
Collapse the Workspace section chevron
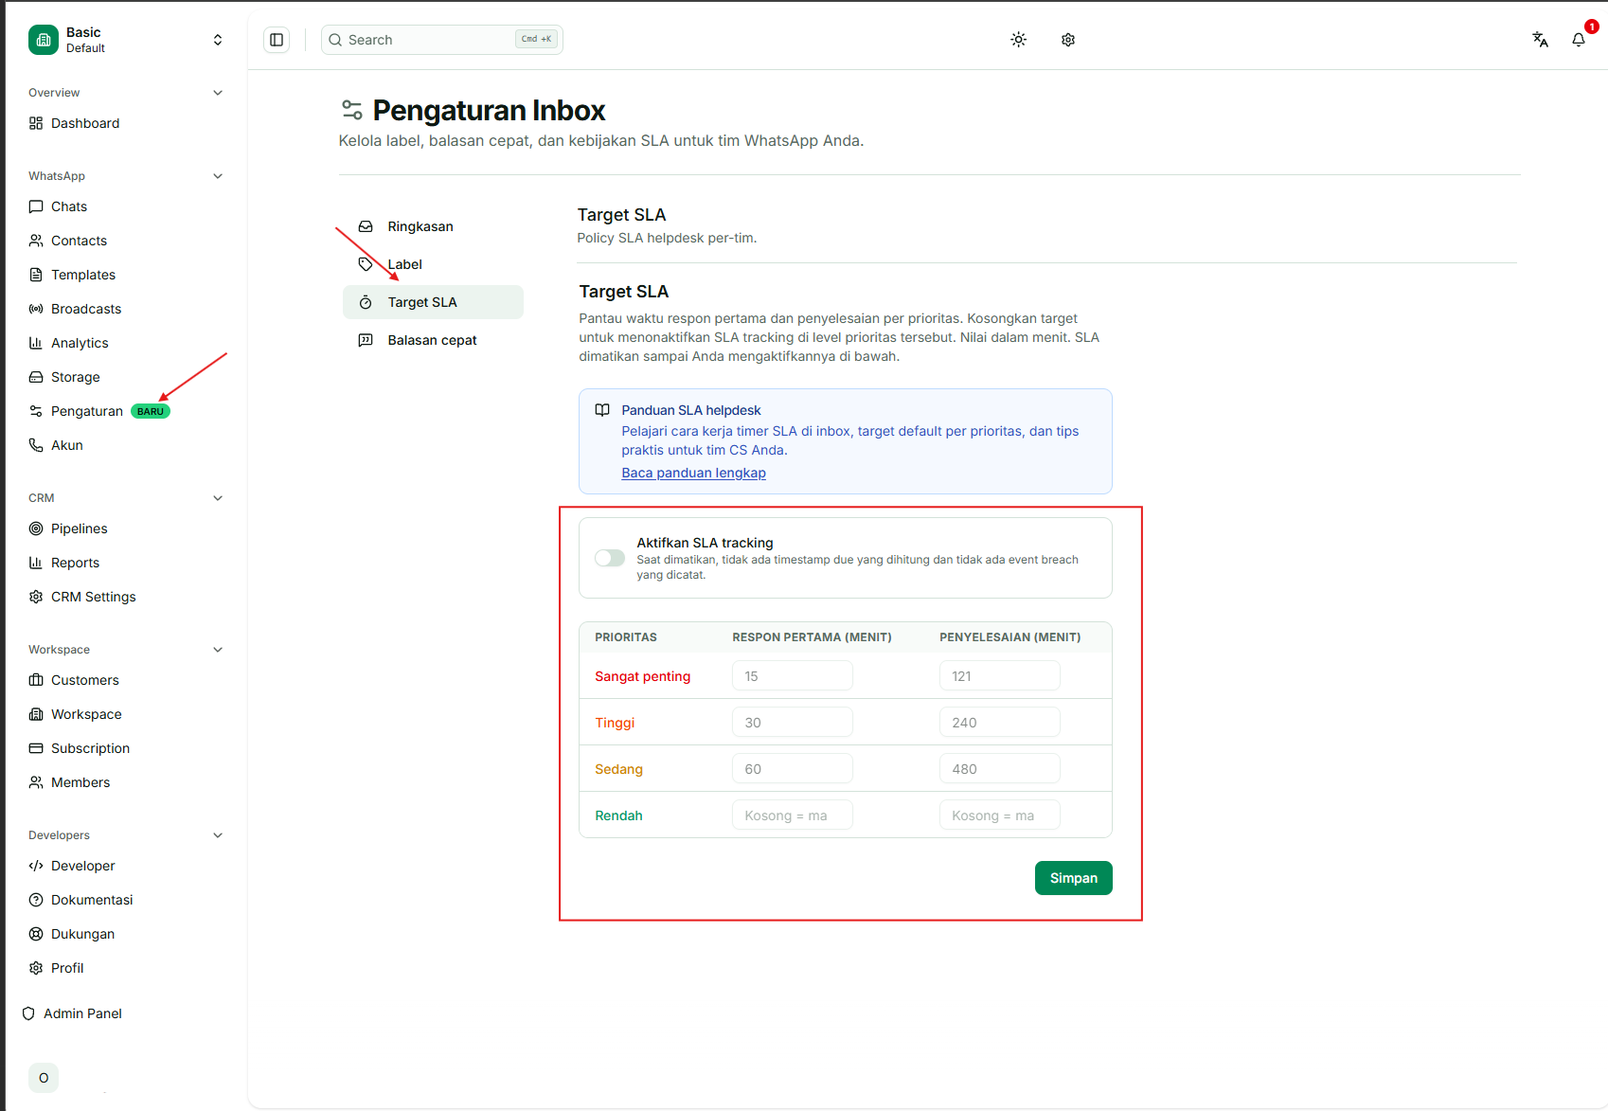tap(218, 650)
